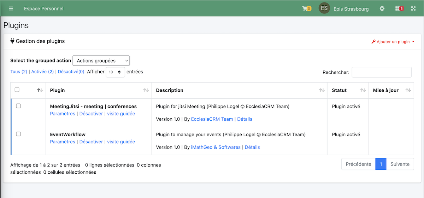Tick the select-all checkbox in the header
Screen dimensions: 424x198
coord(17,90)
